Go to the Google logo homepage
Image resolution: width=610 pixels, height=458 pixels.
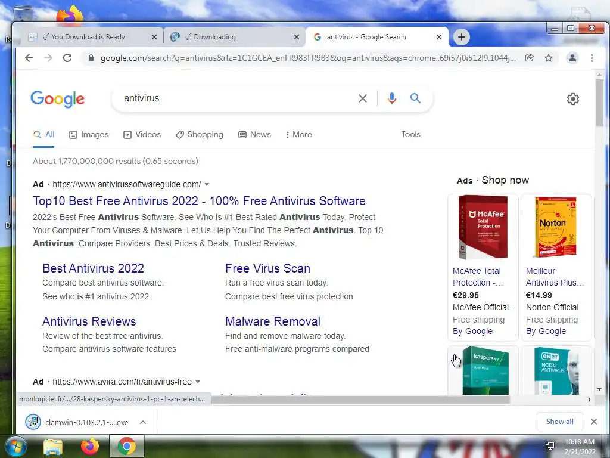point(58,99)
